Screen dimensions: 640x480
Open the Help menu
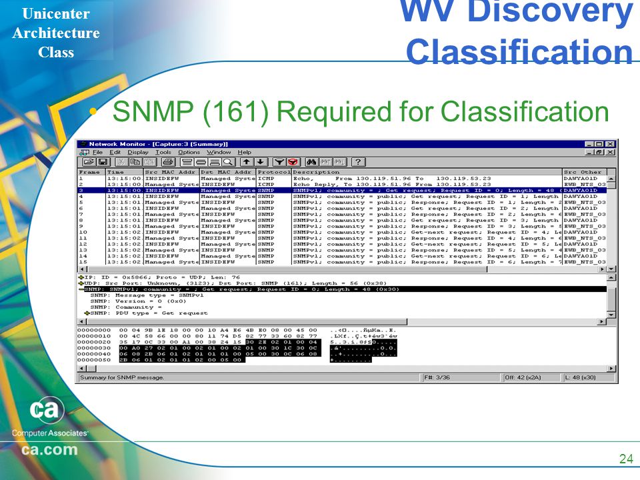[x=245, y=152]
